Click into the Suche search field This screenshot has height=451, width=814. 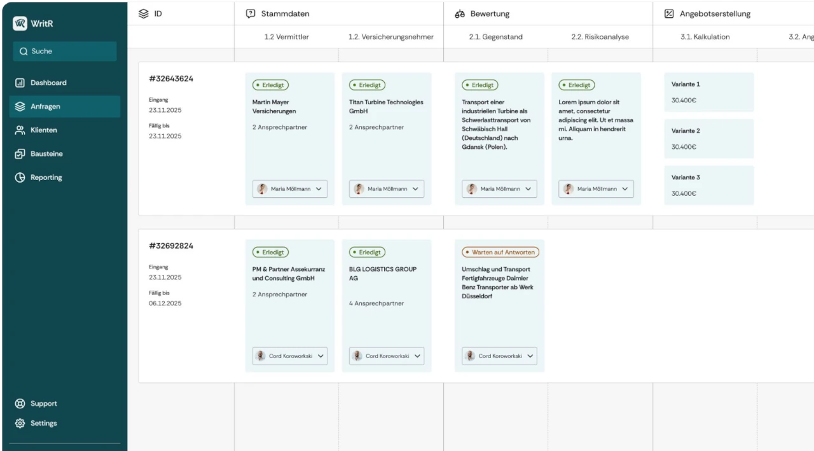(x=64, y=52)
